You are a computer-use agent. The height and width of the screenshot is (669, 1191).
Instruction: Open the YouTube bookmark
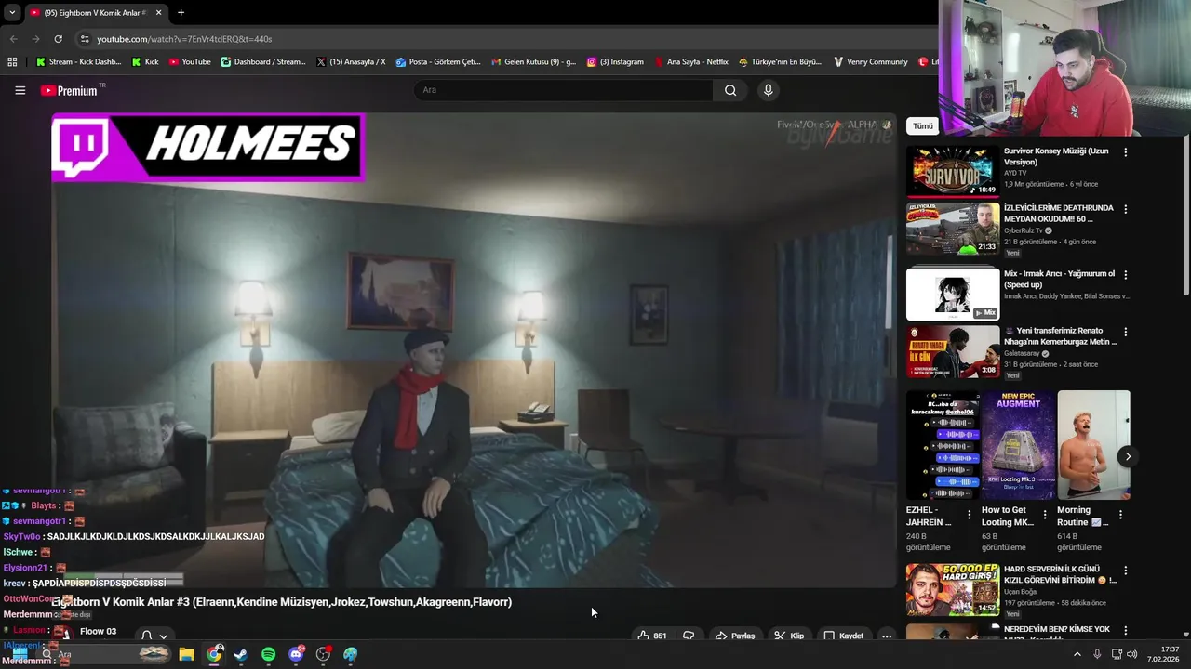pyautogui.click(x=190, y=62)
